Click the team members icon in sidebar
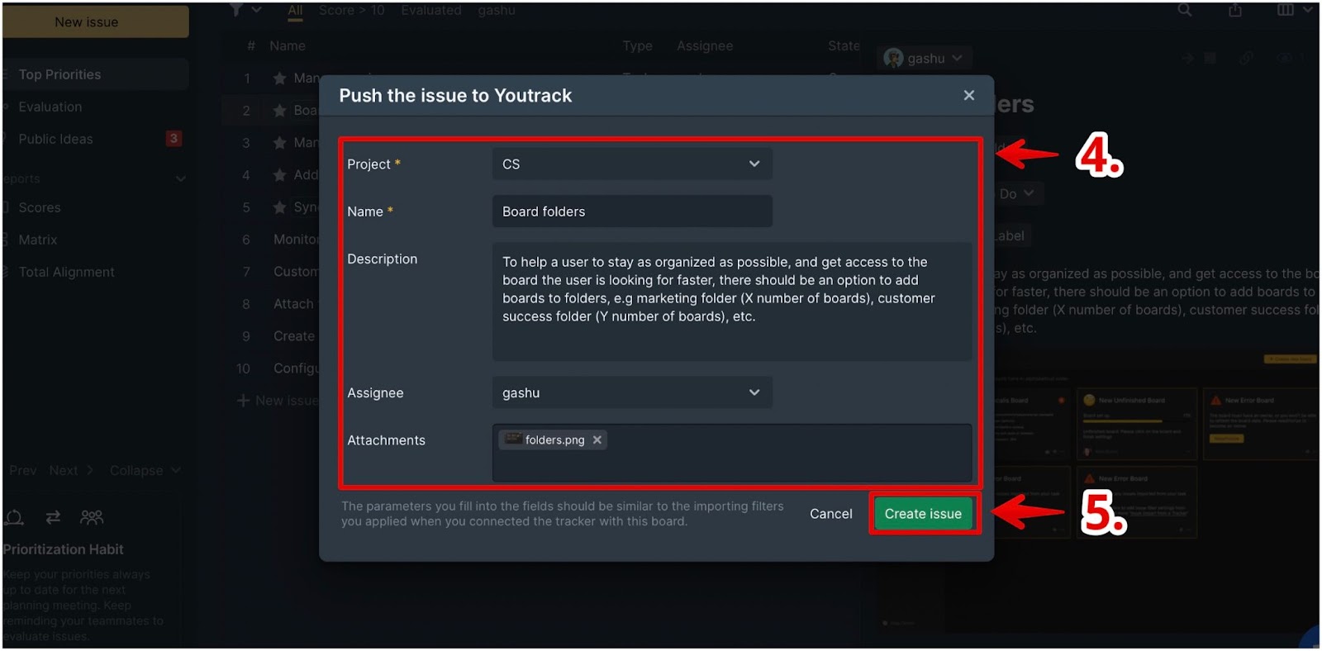Viewport: 1322px width, 651px height. click(x=92, y=517)
